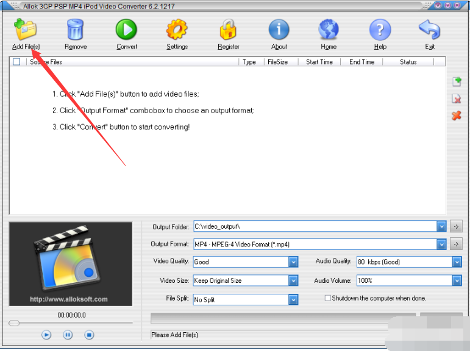Click the Remove trash bin icon
Viewport: 470px width, 351px height.
(x=75, y=29)
